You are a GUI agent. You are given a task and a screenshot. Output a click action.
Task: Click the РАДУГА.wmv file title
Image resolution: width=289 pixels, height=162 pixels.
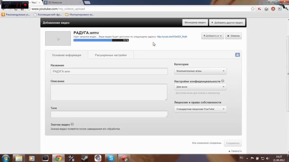[86, 33]
